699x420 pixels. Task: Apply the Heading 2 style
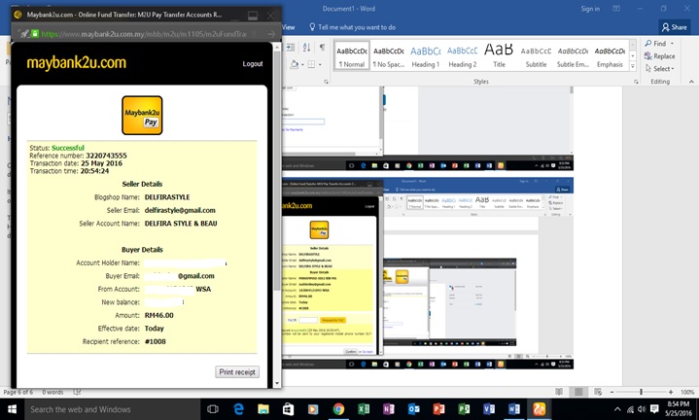pos(463,56)
